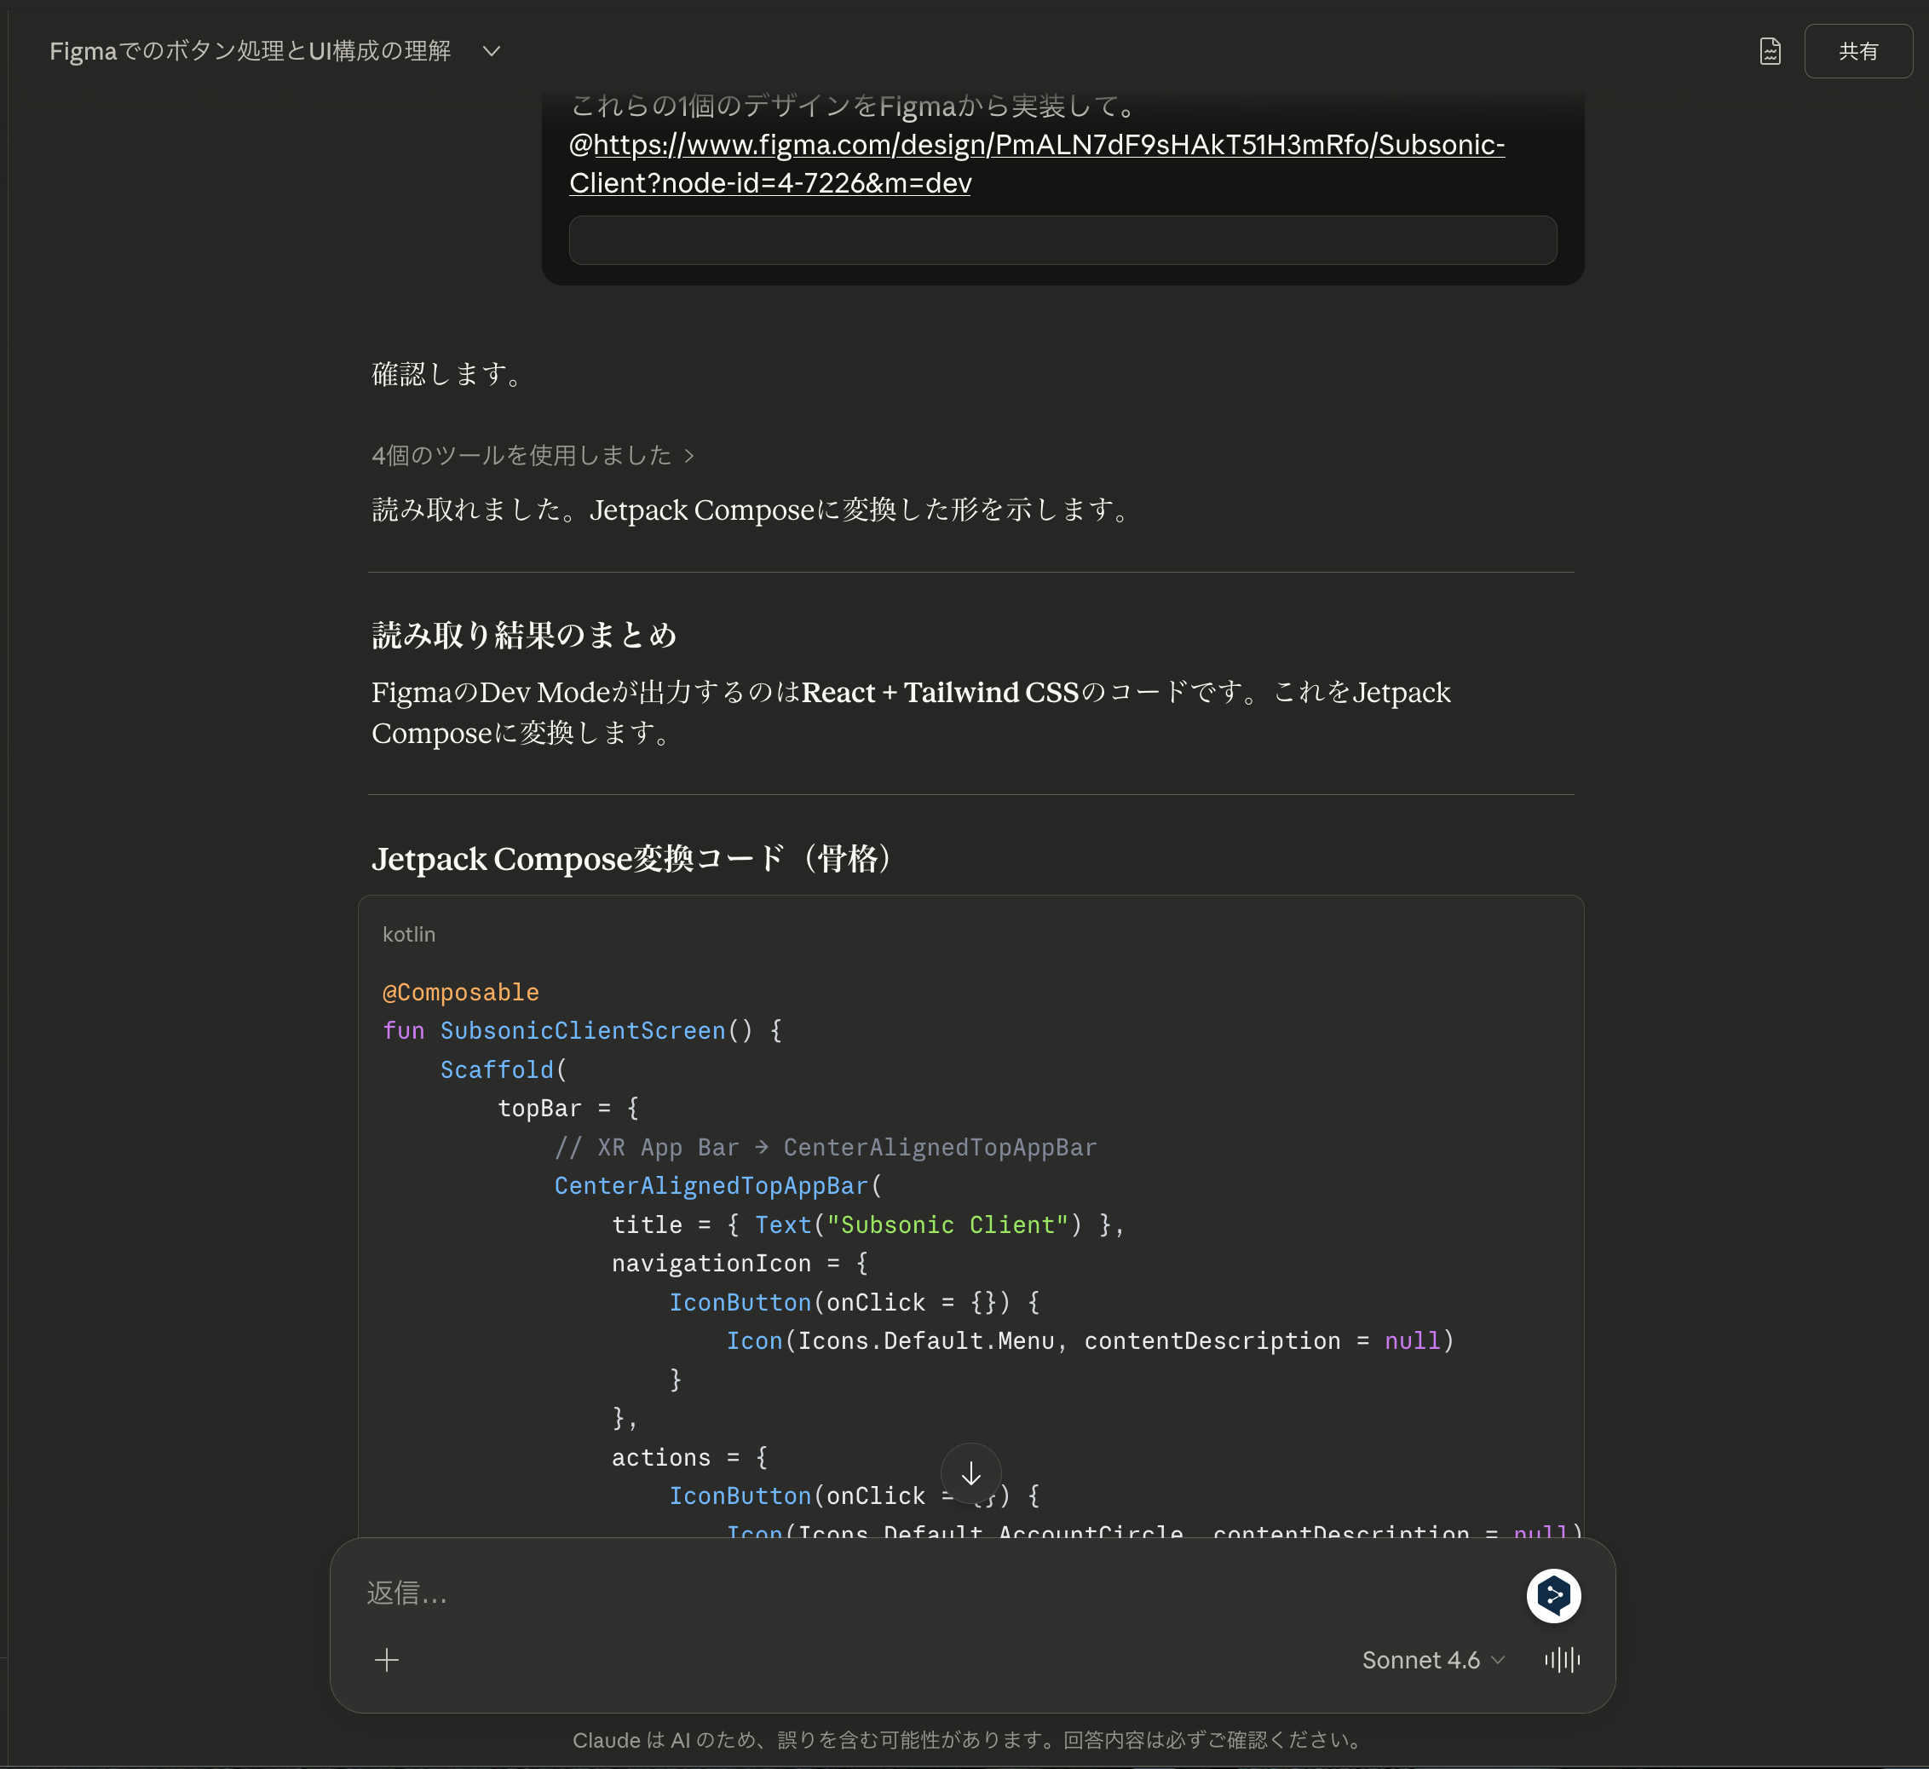Image resolution: width=1929 pixels, height=1769 pixels.
Task: Start voice mode with the waveform icon
Action: [1562, 1660]
